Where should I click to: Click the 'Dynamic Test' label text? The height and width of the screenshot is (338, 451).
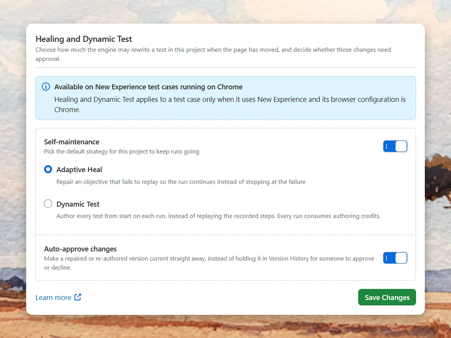[x=78, y=204]
